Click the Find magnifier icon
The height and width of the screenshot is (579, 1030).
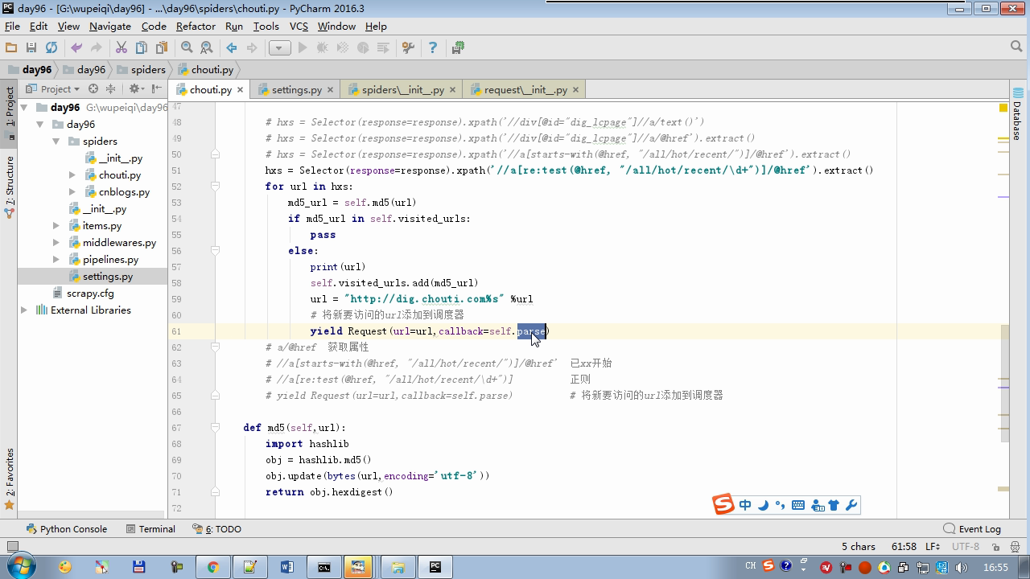[x=187, y=48]
